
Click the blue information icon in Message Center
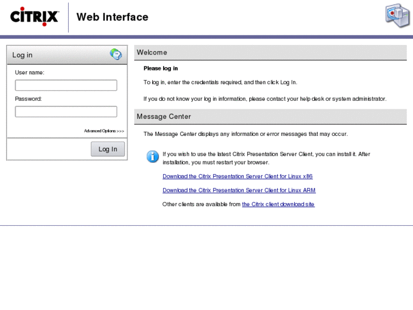tap(152, 156)
